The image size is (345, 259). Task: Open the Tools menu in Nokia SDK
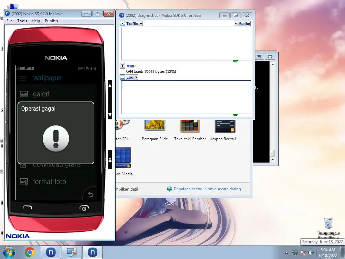(22, 21)
